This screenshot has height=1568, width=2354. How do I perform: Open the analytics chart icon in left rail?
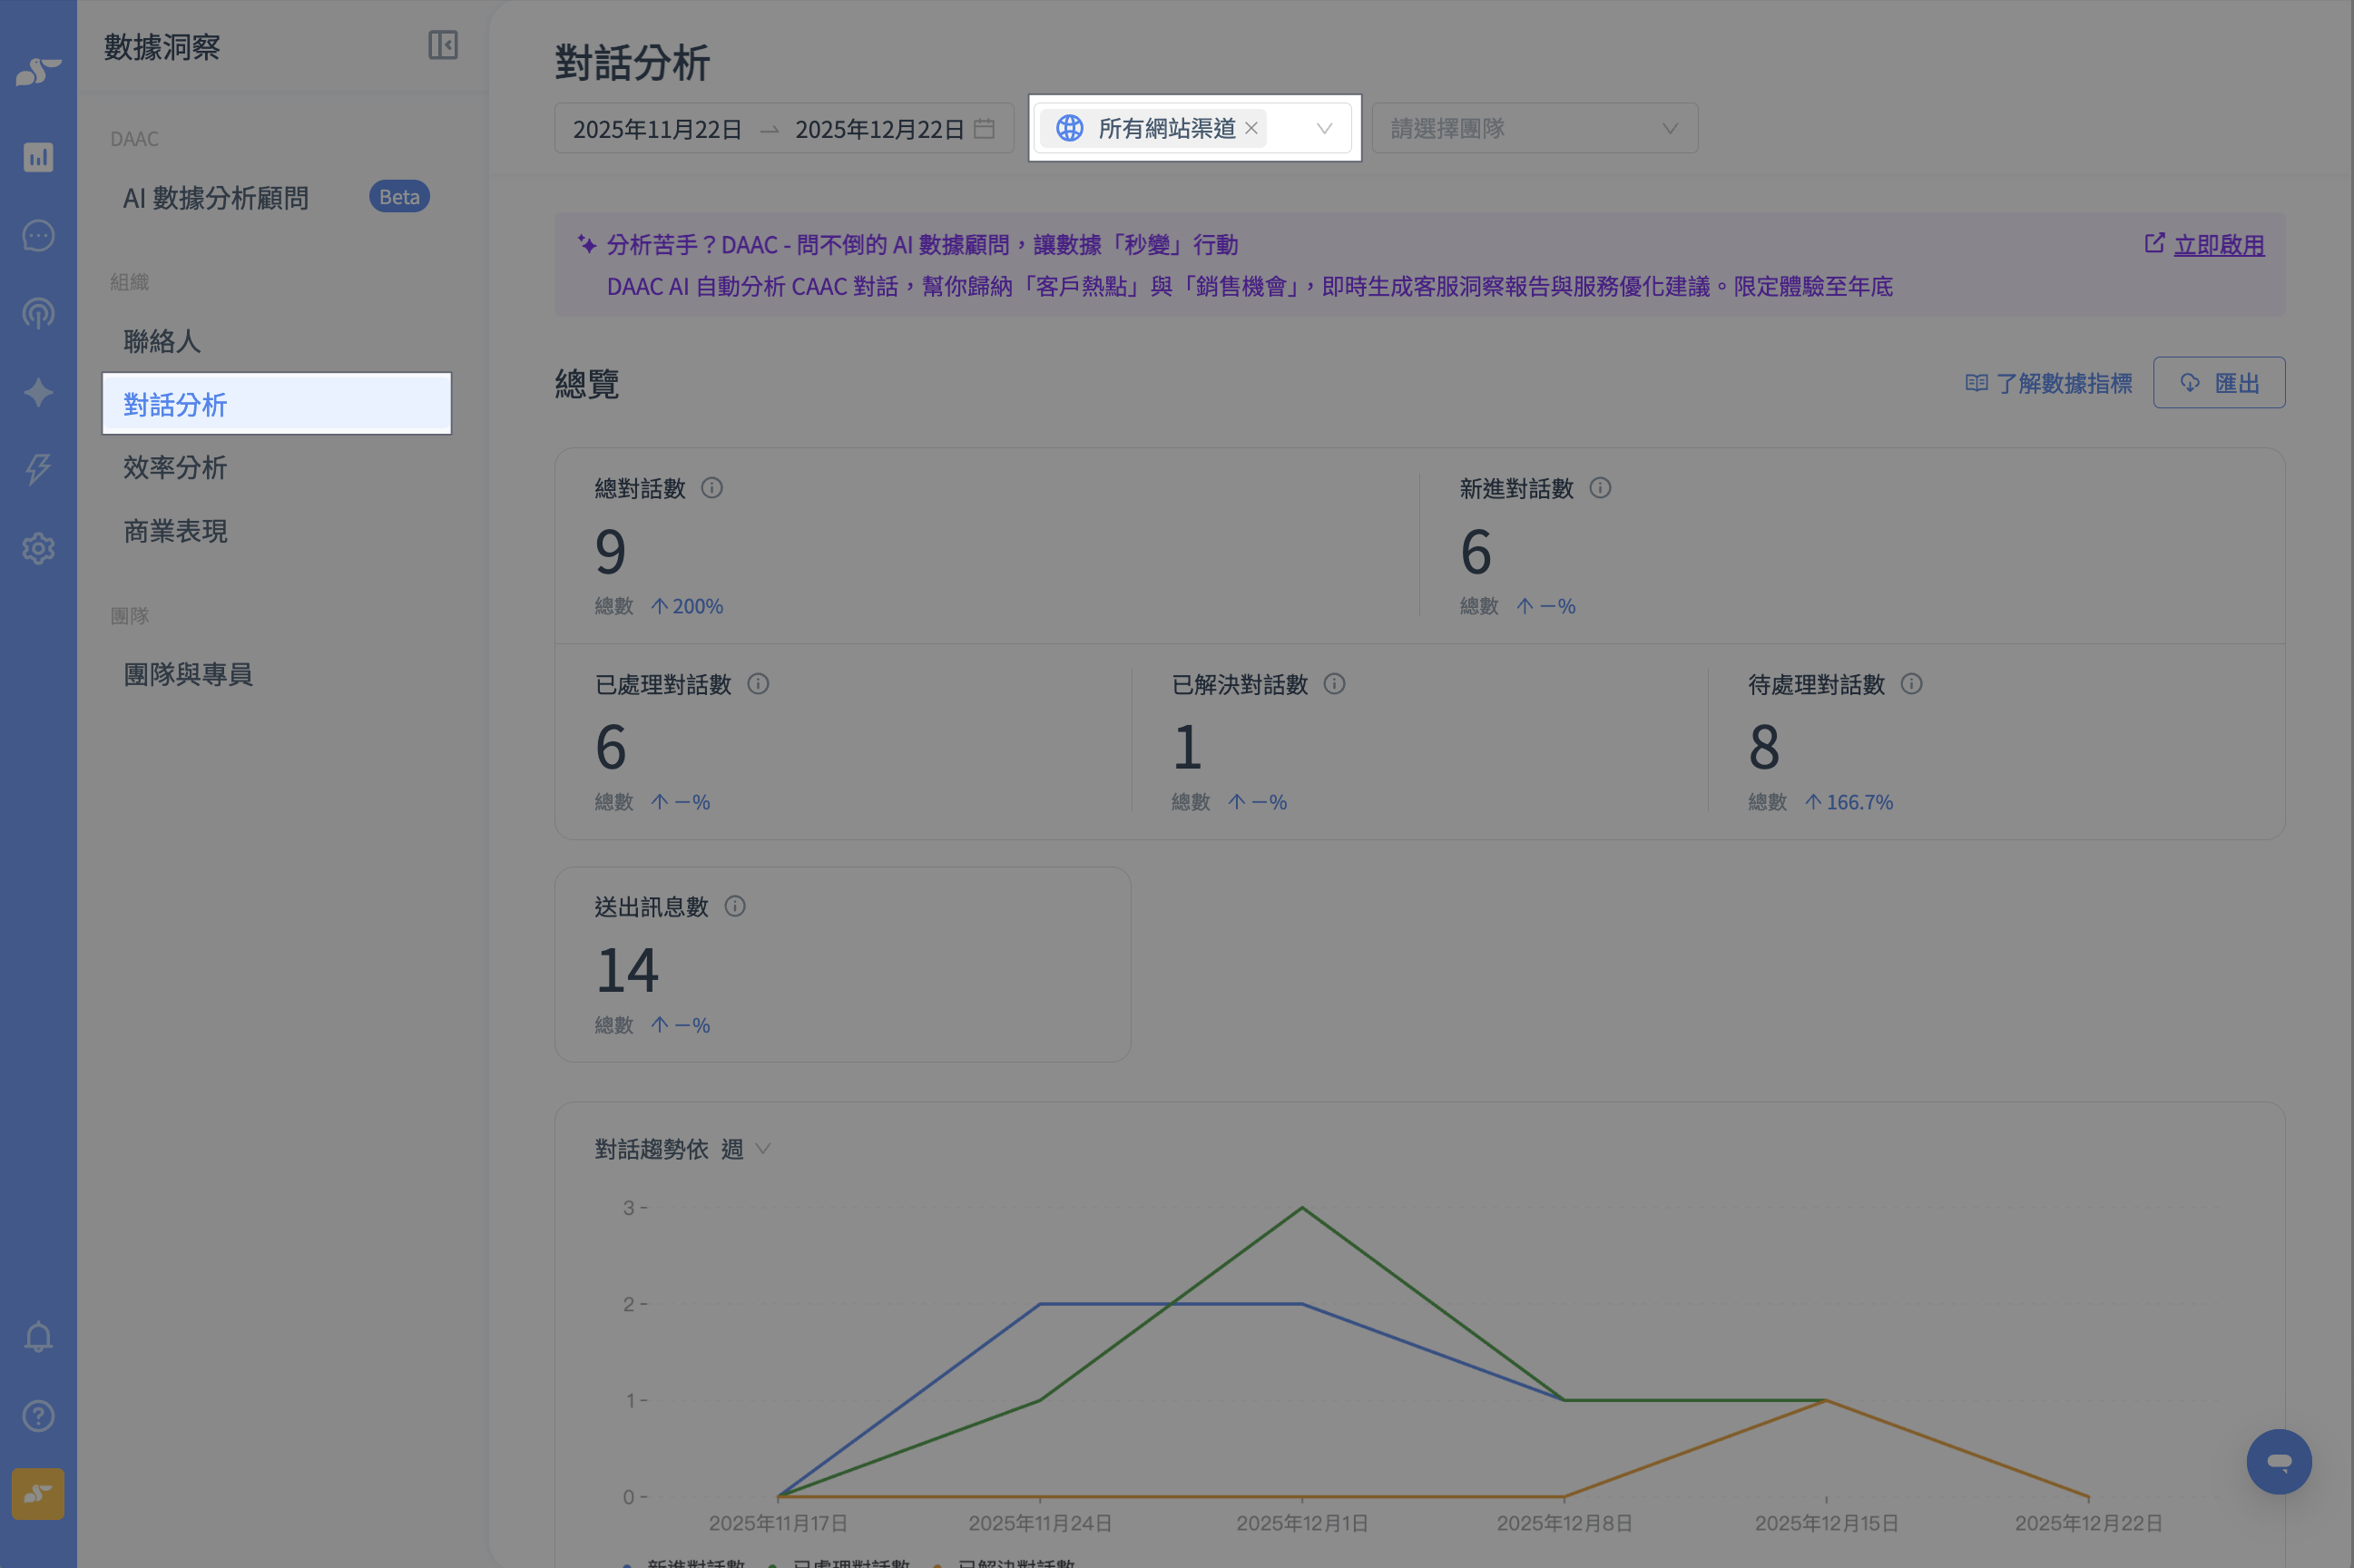click(x=38, y=157)
